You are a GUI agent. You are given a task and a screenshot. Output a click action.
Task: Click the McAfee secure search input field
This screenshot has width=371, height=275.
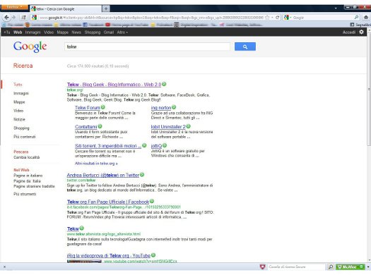(x=297, y=267)
